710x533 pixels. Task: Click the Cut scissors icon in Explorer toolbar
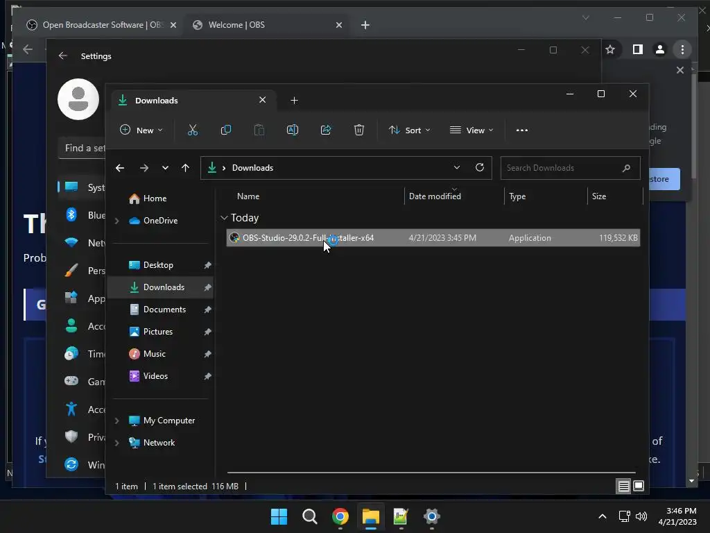(x=193, y=130)
